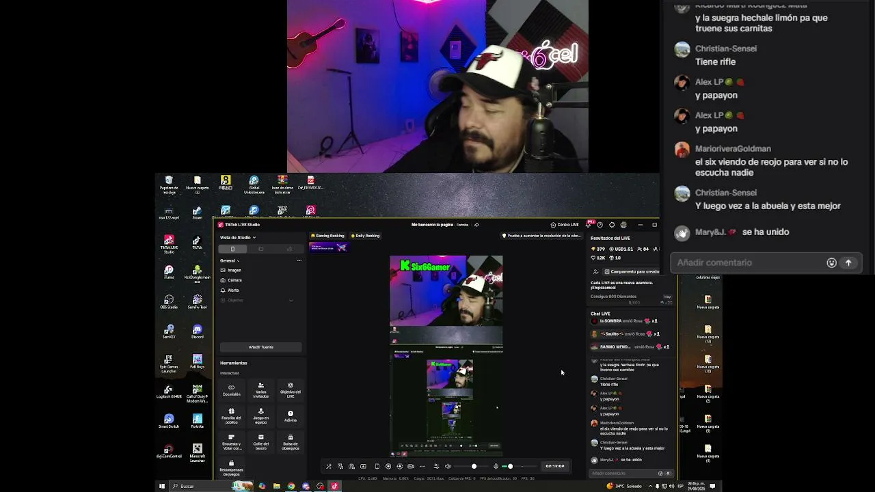Image resolution: width=875 pixels, height=492 pixels.
Task: Toggle the phone preview icon in bottom toolbar
Action: (x=377, y=466)
